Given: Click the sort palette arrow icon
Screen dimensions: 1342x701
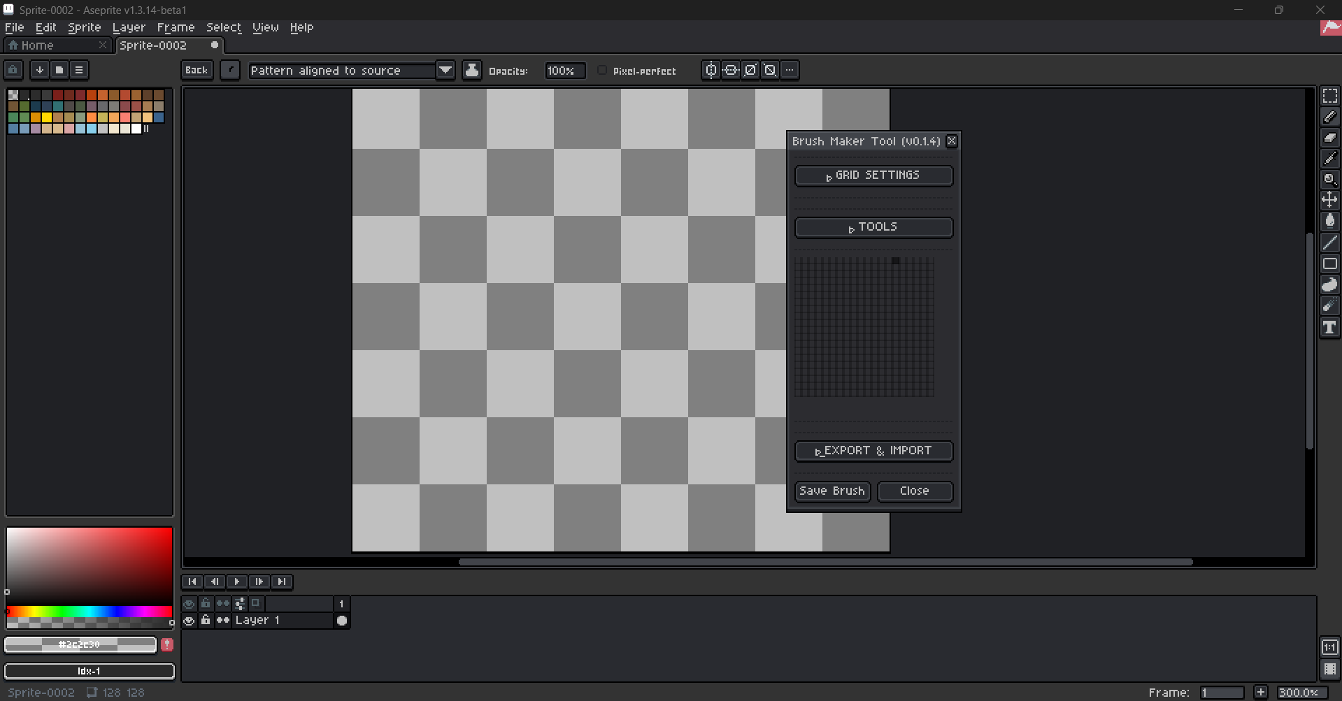Looking at the screenshot, I should (40, 70).
